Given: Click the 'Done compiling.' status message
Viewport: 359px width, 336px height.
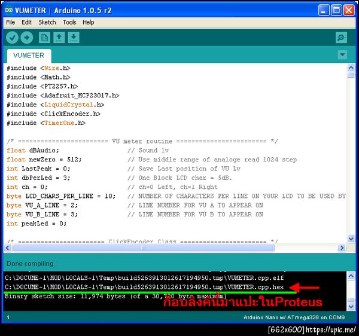Looking at the screenshot, I should coord(31,264).
